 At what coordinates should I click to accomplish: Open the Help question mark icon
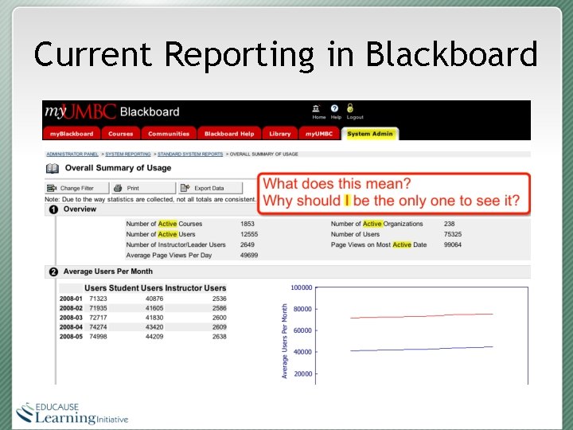point(334,108)
